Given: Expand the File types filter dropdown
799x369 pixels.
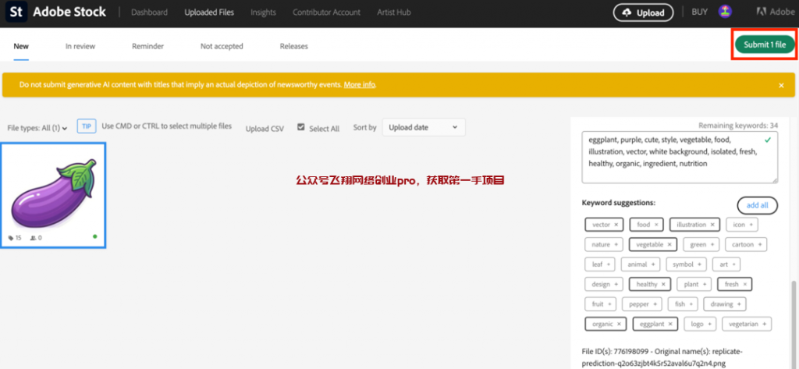Looking at the screenshot, I should [x=37, y=128].
